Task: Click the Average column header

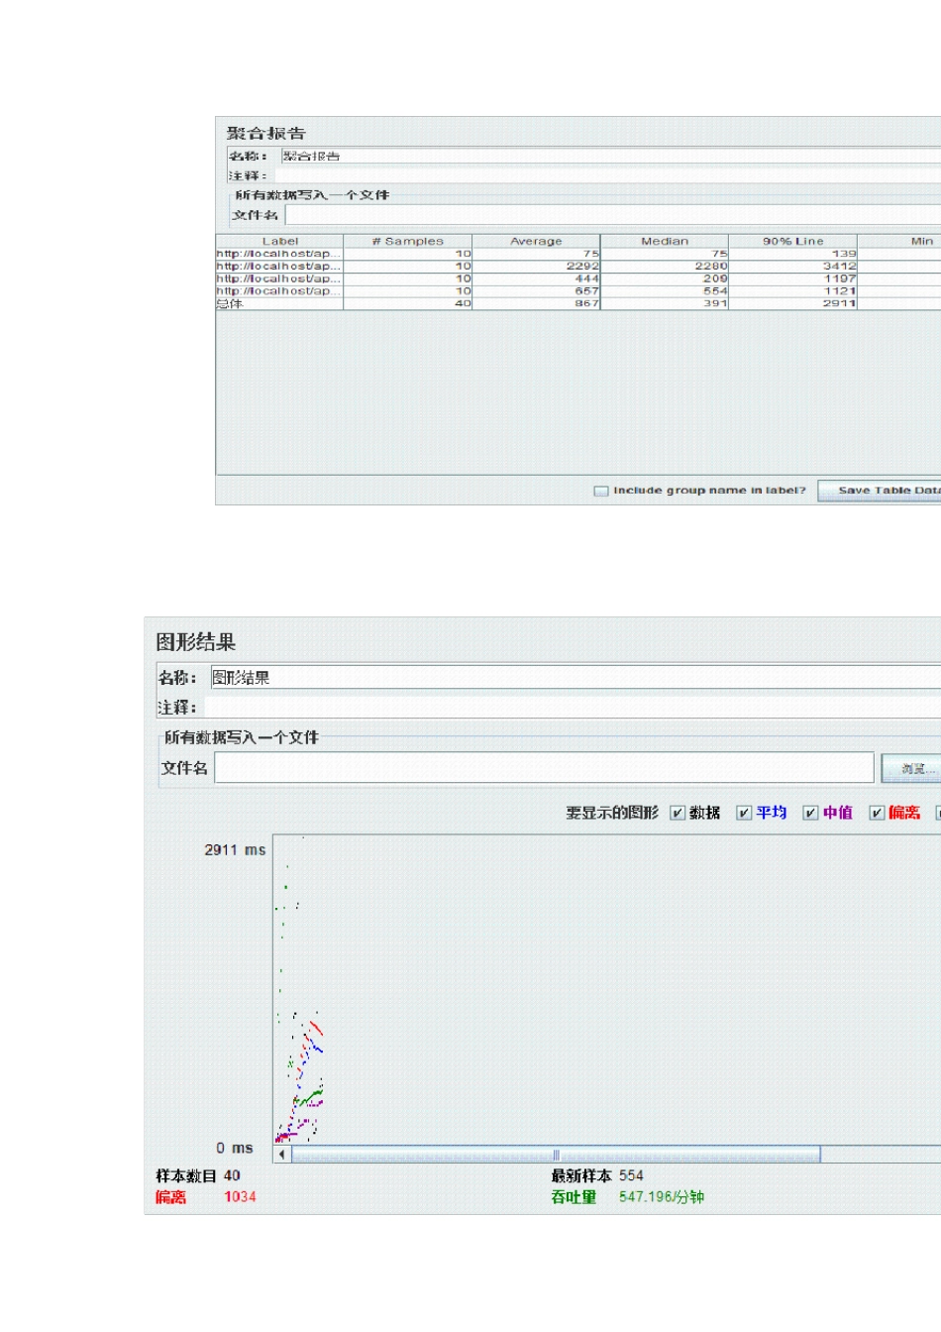Action: 536,241
